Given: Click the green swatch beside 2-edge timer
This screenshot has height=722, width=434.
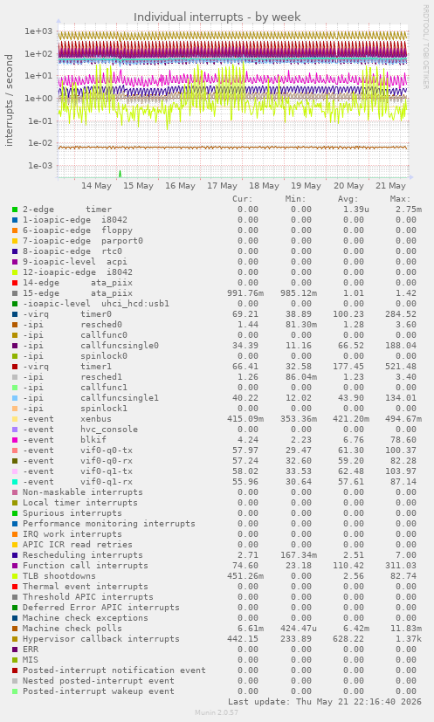Looking at the screenshot, I should tap(15, 210).
